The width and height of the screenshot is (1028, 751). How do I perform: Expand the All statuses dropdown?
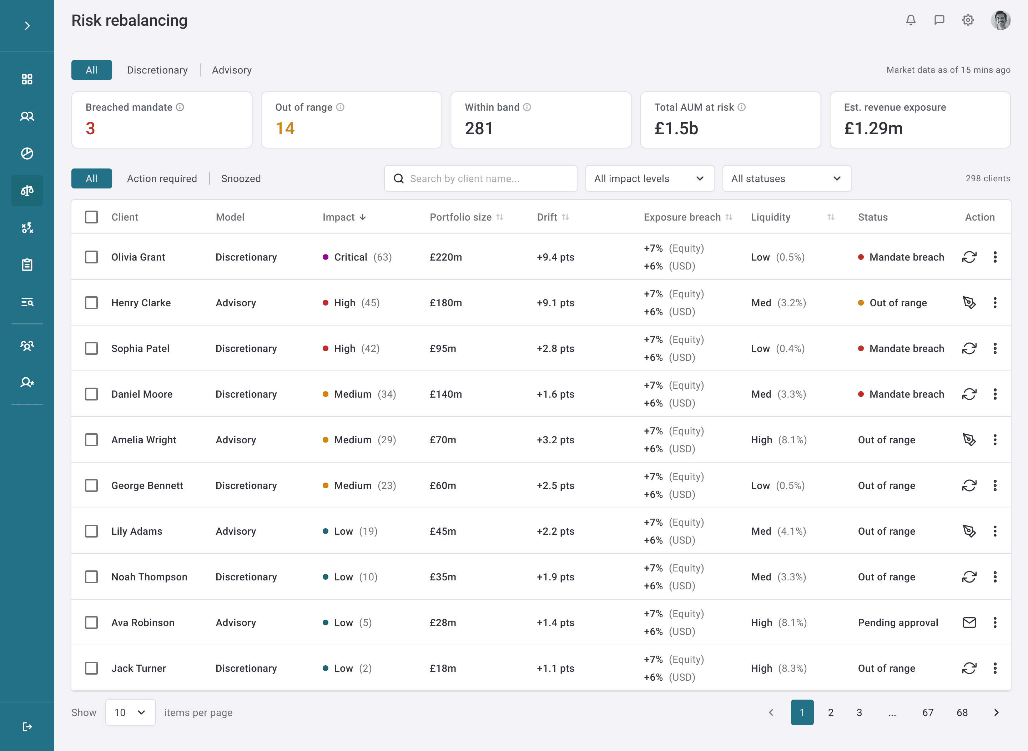[786, 179]
